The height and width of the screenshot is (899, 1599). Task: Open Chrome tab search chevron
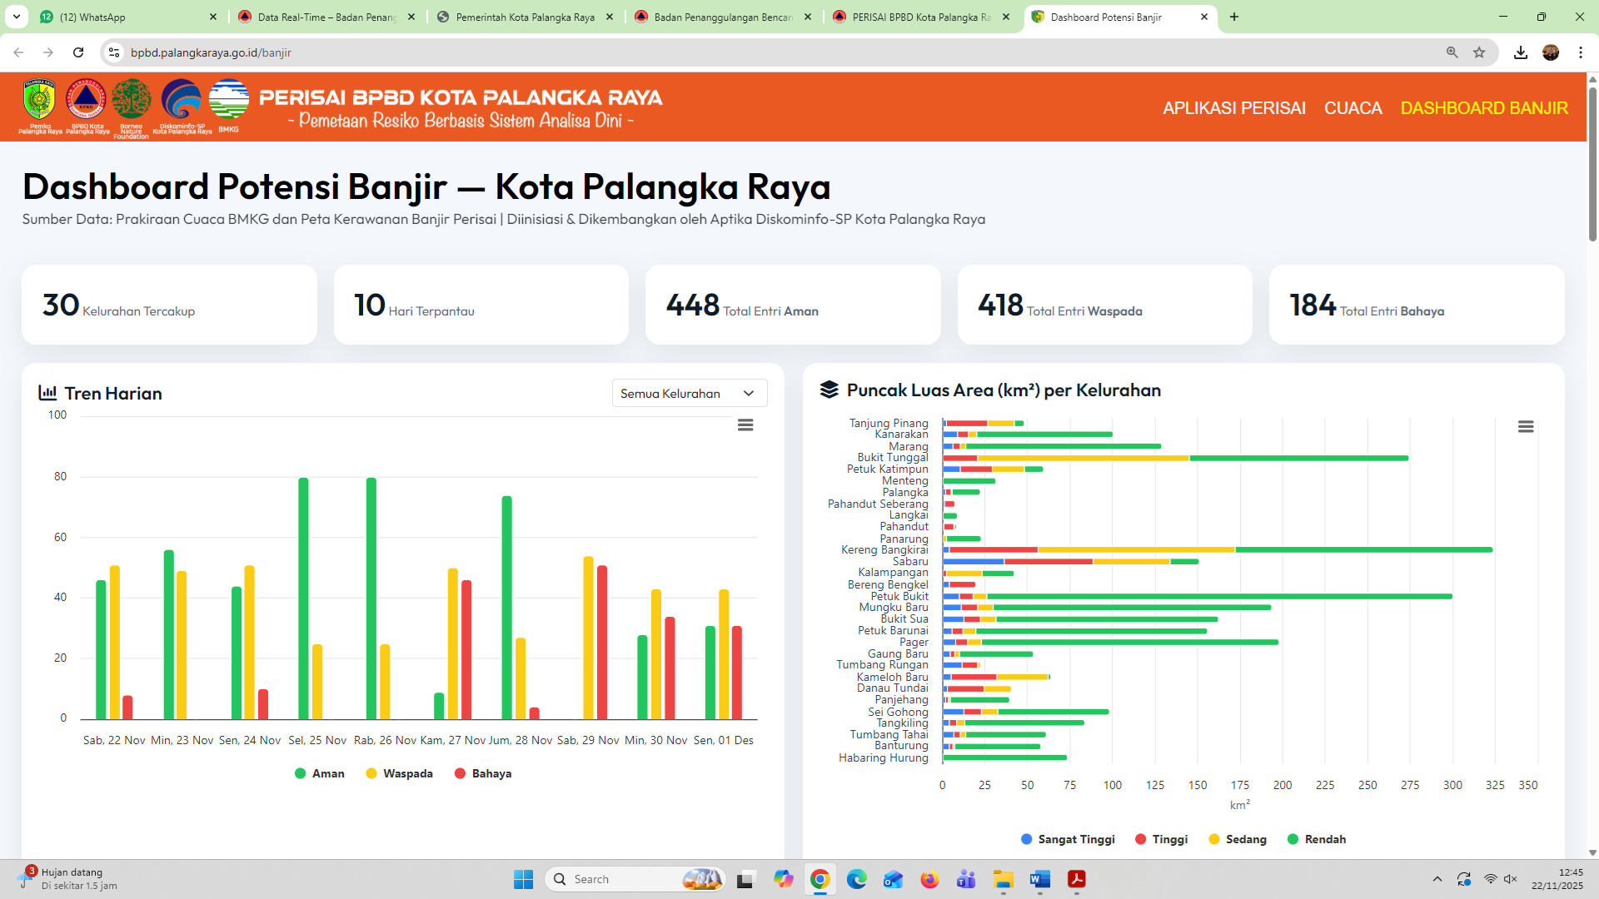coord(17,17)
